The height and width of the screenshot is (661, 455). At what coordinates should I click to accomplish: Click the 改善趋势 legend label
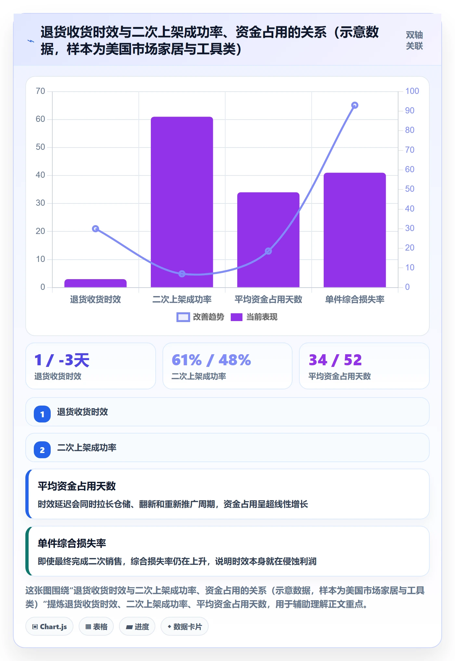(x=209, y=317)
